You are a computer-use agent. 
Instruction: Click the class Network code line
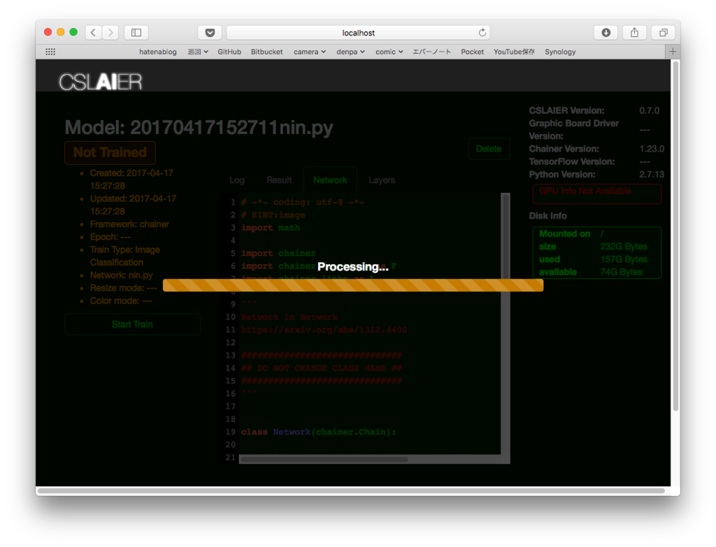coord(318,432)
